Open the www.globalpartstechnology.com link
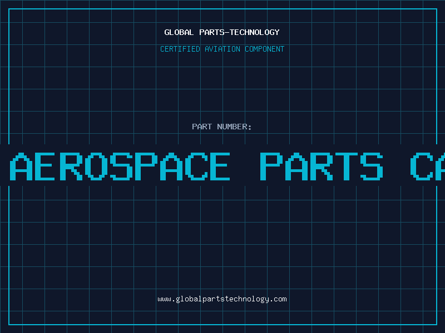The width and height of the screenshot is (445, 333). pyautogui.click(x=222, y=299)
